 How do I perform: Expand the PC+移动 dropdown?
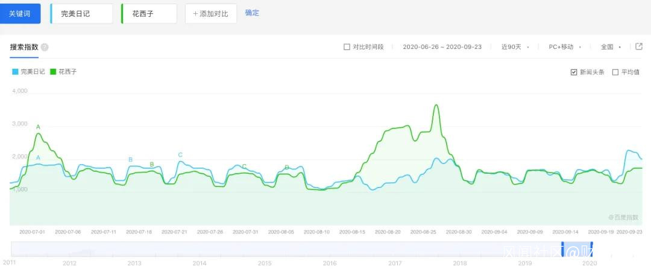tap(565, 47)
